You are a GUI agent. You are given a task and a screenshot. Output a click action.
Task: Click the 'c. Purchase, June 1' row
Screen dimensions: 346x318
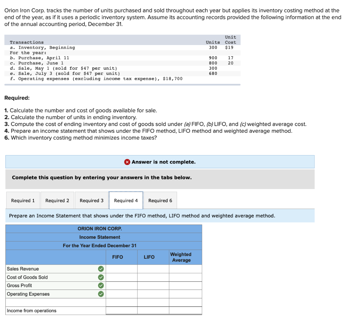[122, 63]
